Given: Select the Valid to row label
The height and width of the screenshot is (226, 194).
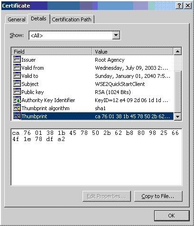Looking at the screenshot, I should click(30, 76).
